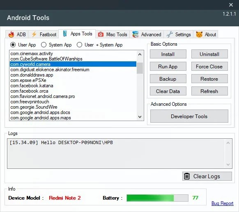The height and width of the screenshot is (212, 239).
Task: Click the Redmi Note 2 device model
Action: pyautogui.click(x=65, y=198)
